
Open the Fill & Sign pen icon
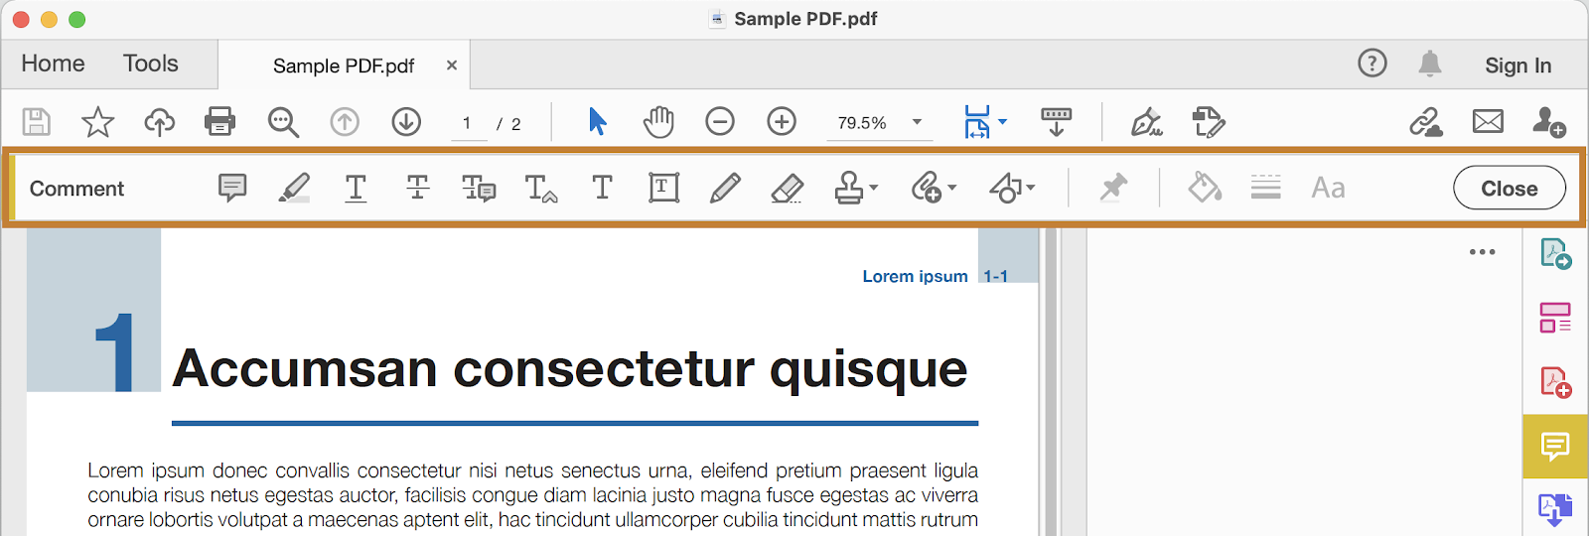pos(1147,122)
